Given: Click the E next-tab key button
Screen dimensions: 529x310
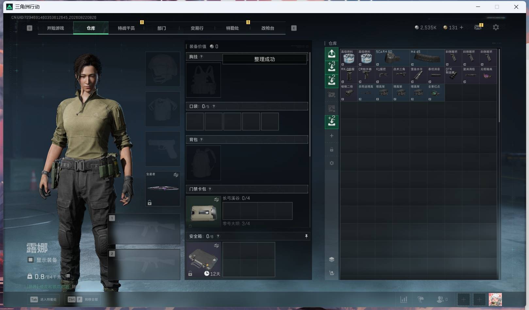Looking at the screenshot, I should coord(294,28).
